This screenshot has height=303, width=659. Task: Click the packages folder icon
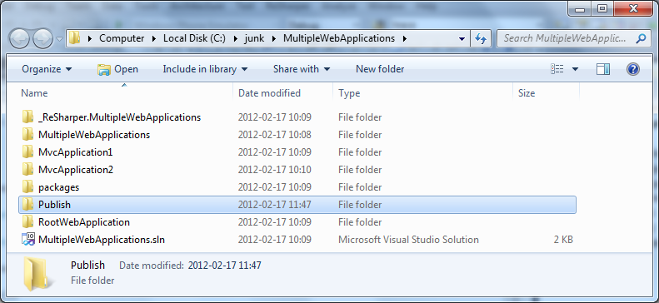(27, 186)
